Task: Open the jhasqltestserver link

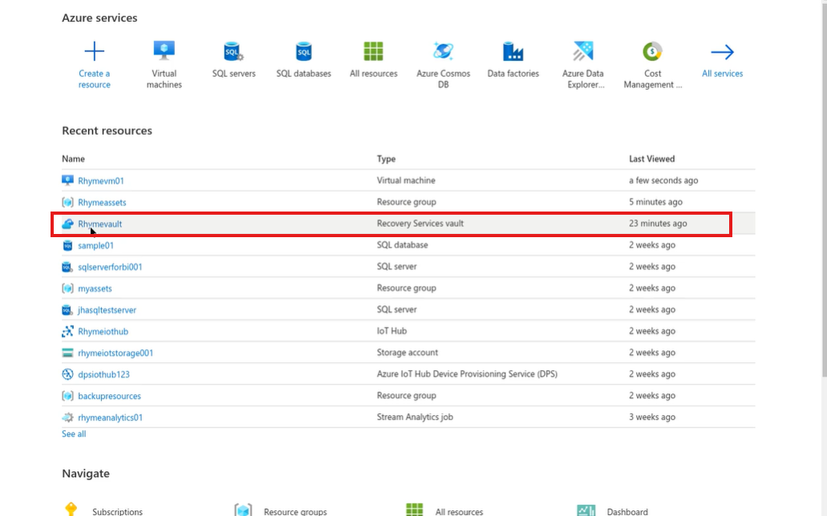Action: point(107,310)
